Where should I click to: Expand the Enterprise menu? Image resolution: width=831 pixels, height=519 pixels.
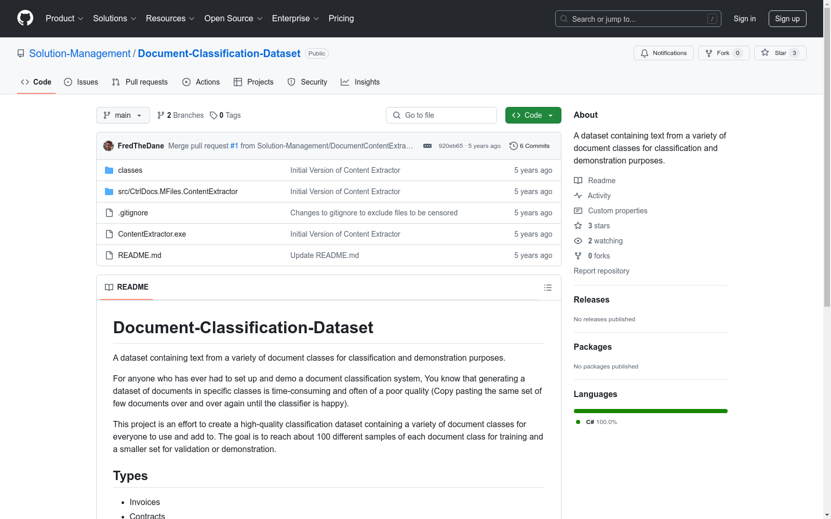(296, 19)
